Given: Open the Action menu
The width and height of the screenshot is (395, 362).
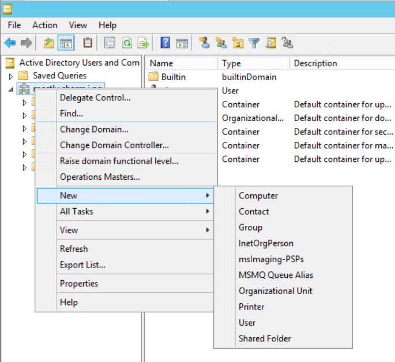Looking at the screenshot, I should point(45,25).
